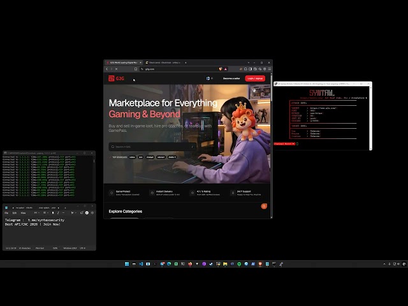Viewport: 408px width, 306px height.
Task: Go back in the Brave browser
Action: point(106,69)
